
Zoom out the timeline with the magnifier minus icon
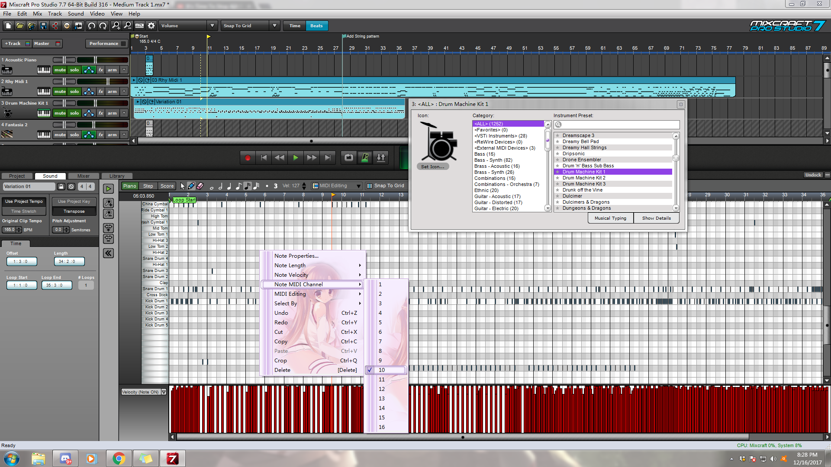tap(128, 26)
